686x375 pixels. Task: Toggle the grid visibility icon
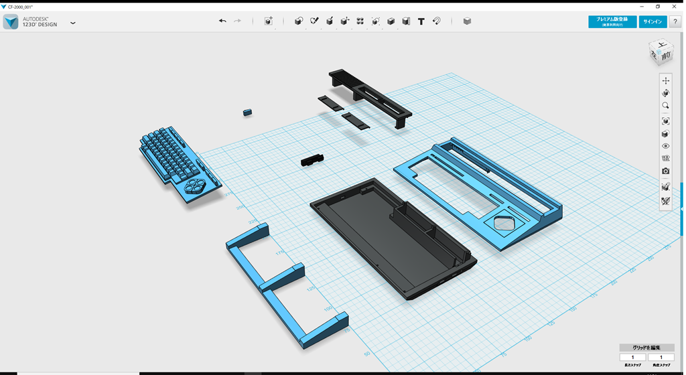tap(665, 159)
